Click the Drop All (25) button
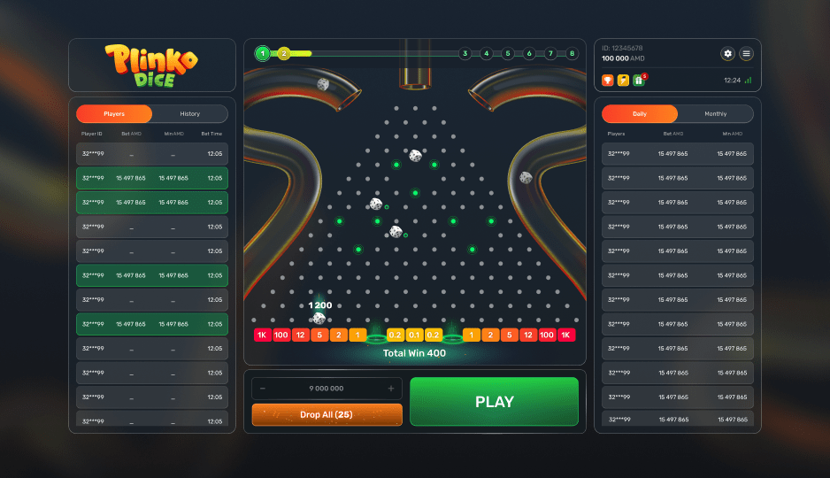Screen dimensions: 830x478 (327, 414)
